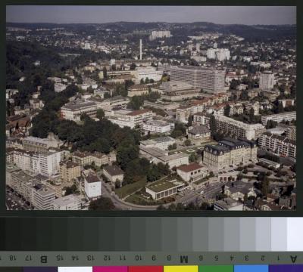
Task: Click the mirrored number 4 on gray scale
Action: click(232, 258)
